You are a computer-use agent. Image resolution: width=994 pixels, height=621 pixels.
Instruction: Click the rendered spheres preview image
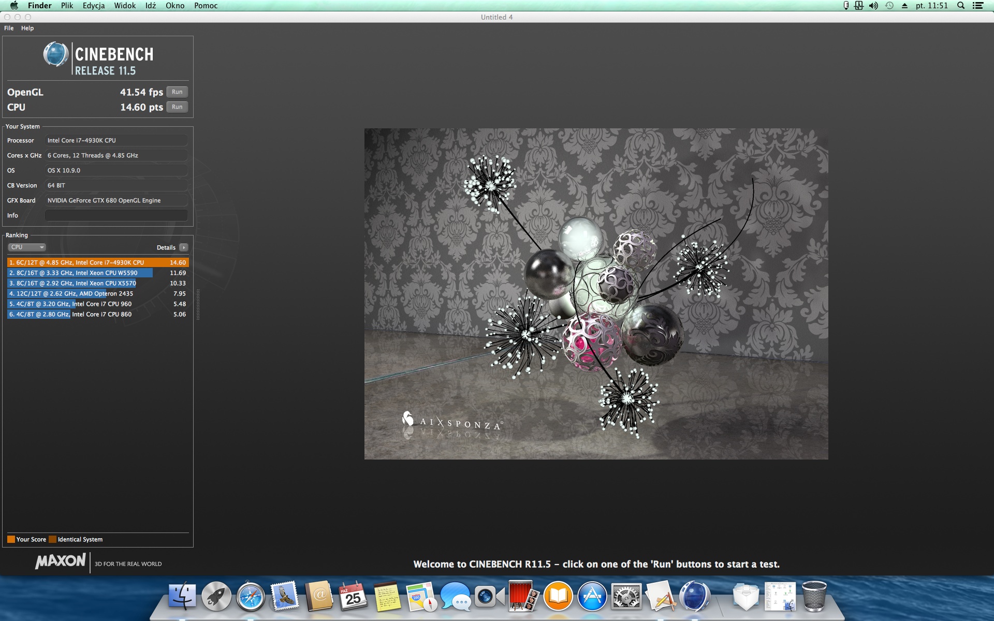[596, 294]
